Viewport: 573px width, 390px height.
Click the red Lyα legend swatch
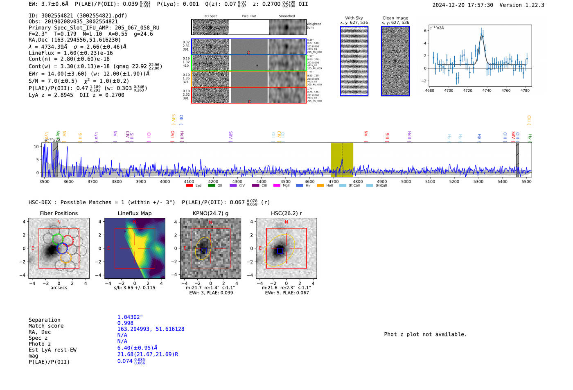(x=189, y=185)
